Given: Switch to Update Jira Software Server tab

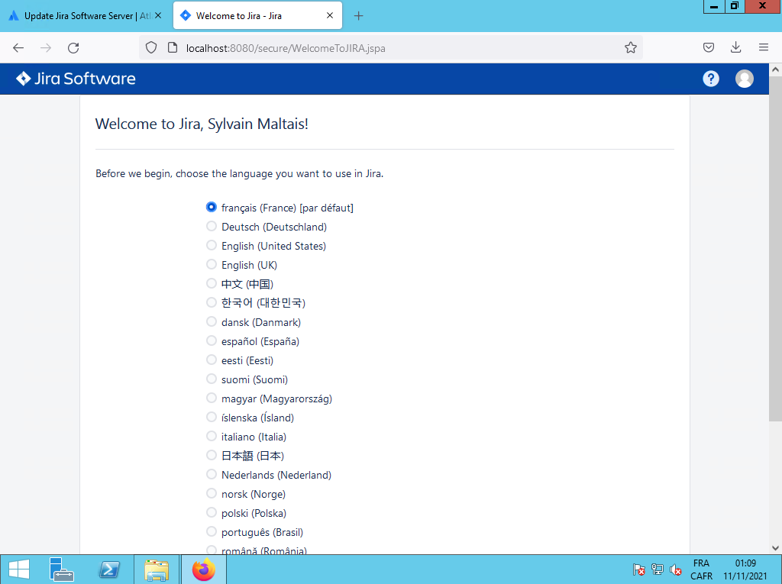Looking at the screenshot, I should (x=86, y=16).
